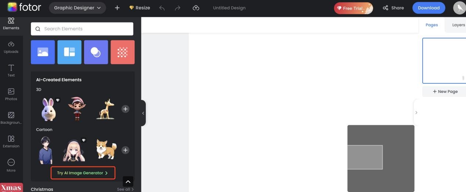Image resolution: width=466 pixels, height=192 pixels.
Task: Click the redo arrow
Action: pos(178,8)
